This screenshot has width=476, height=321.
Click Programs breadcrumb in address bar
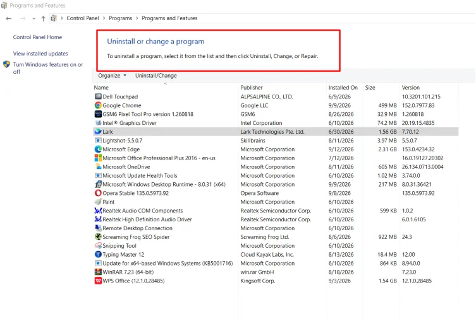120,18
